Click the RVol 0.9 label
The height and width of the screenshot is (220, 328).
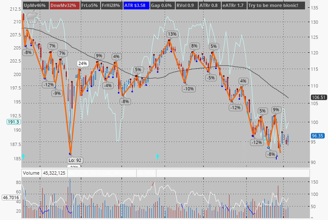click(185, 6)
